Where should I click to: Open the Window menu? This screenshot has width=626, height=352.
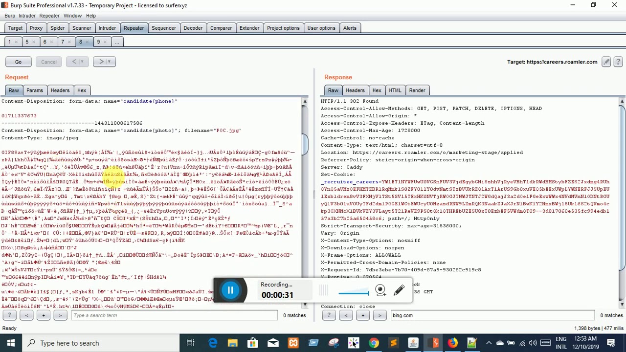click(72, 16)
